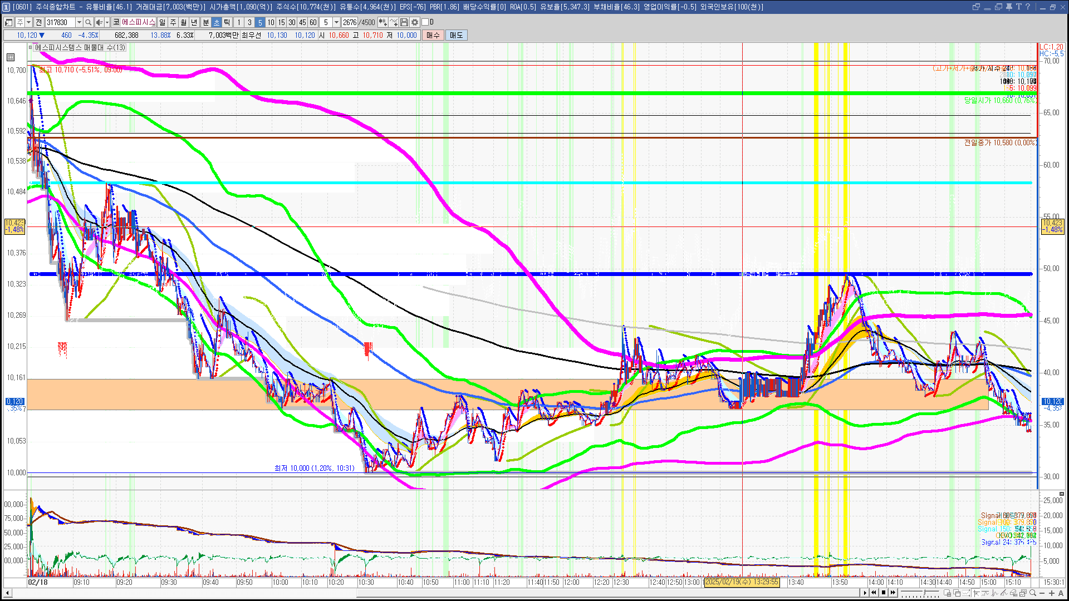This screenshot has width=1069, height=601.
Task: Open chart settings gear icon
Action: point(415,22)
